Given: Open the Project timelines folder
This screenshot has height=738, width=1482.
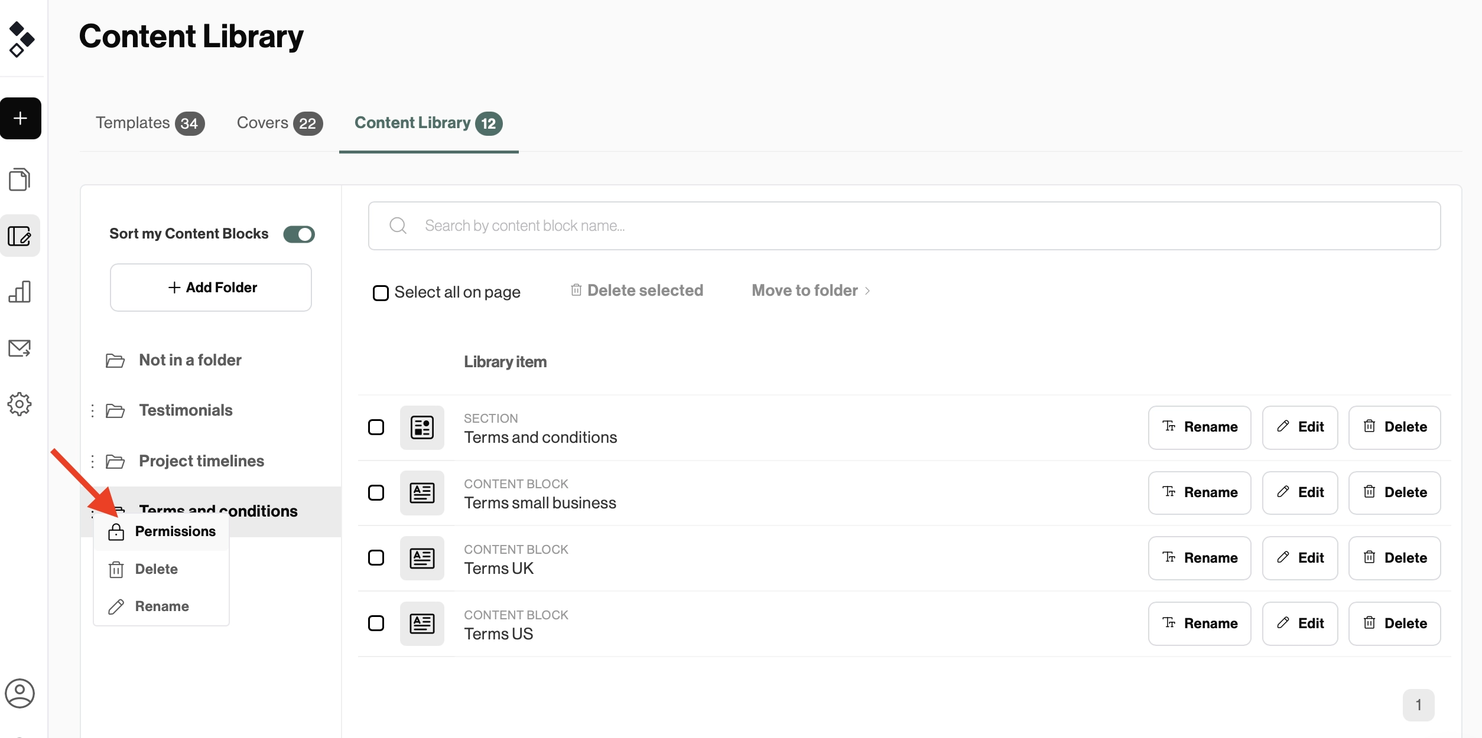Looking at the screenshot, I should [x=201, y=461].
